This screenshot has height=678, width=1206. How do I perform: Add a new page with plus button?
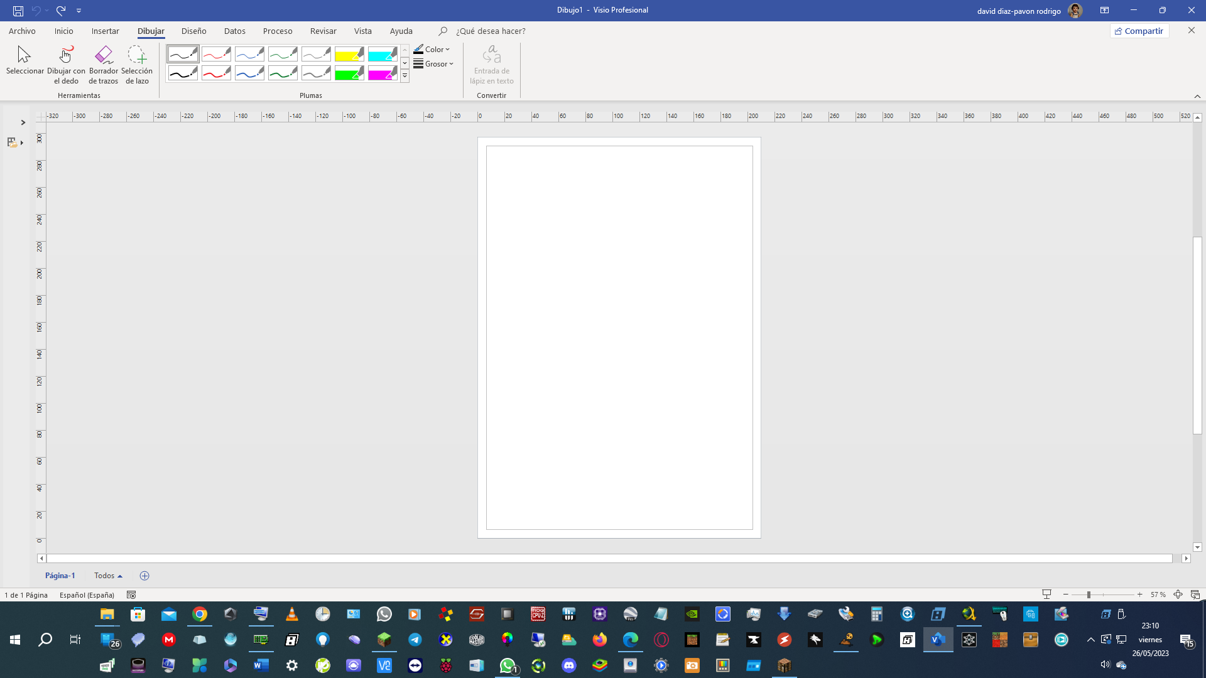(x=144, y=576)
